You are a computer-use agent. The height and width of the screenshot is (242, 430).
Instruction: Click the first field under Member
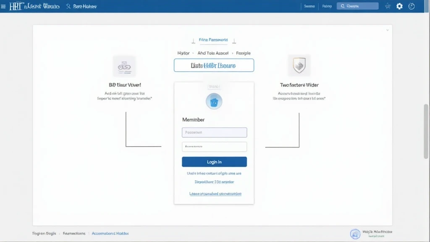[214, 132]
